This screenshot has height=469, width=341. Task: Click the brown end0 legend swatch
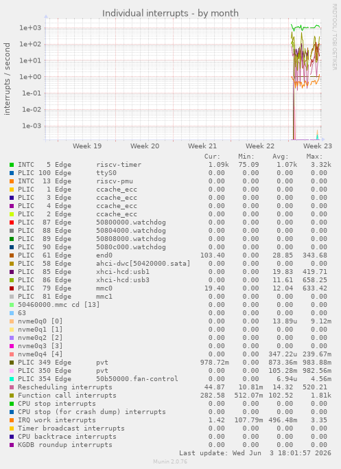point(12,255)
